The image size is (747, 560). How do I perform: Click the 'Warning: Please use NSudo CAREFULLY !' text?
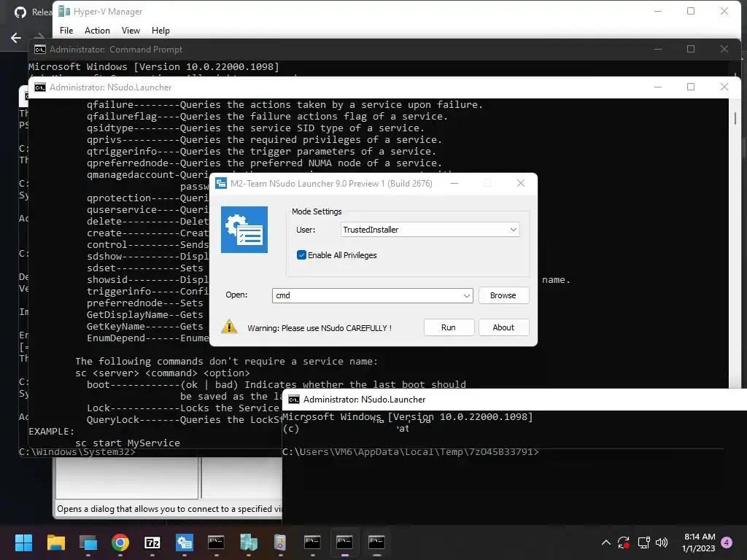pyautogui.click(x=320, y=328)
